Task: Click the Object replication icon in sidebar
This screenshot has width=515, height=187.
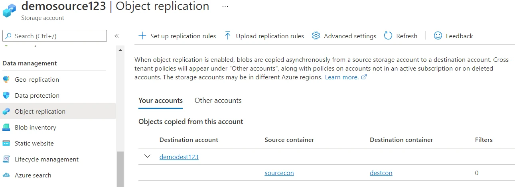Action: click(x=6, y=111)
